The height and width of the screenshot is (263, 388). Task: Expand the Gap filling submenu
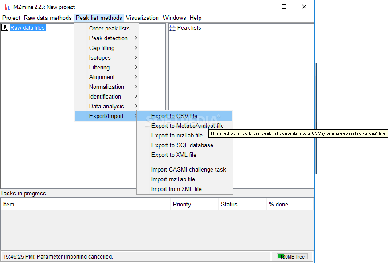coord(107,48)
